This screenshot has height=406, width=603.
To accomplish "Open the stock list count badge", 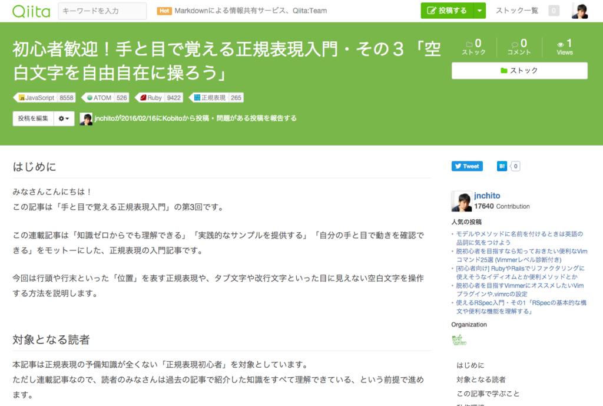I will pyautogui.click(x=554, y=11).
